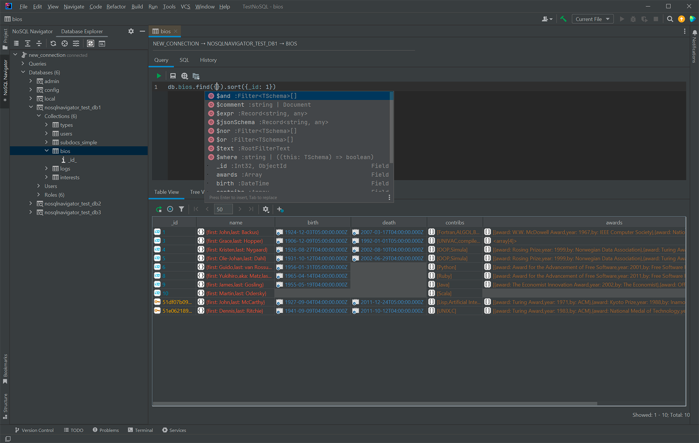Expand the nosqlnavigator_test_db2 database node
The height and width of the screenshot is (443, 699).
(31, 204)
